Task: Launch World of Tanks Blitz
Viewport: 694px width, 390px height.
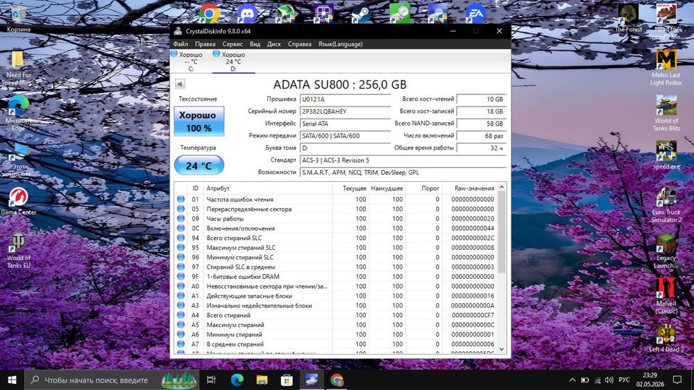Action: click(x=666, y=114)
